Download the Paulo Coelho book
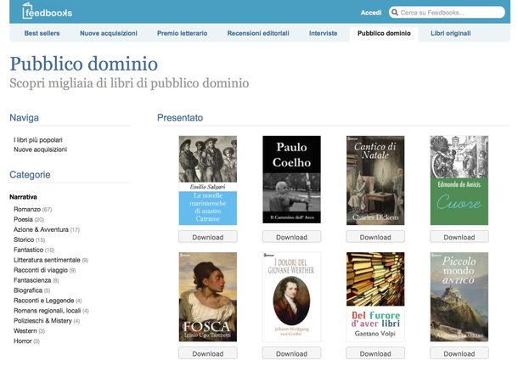Image resolution: width=518 pixels, height=366 pixels. [x=291, y=237]
